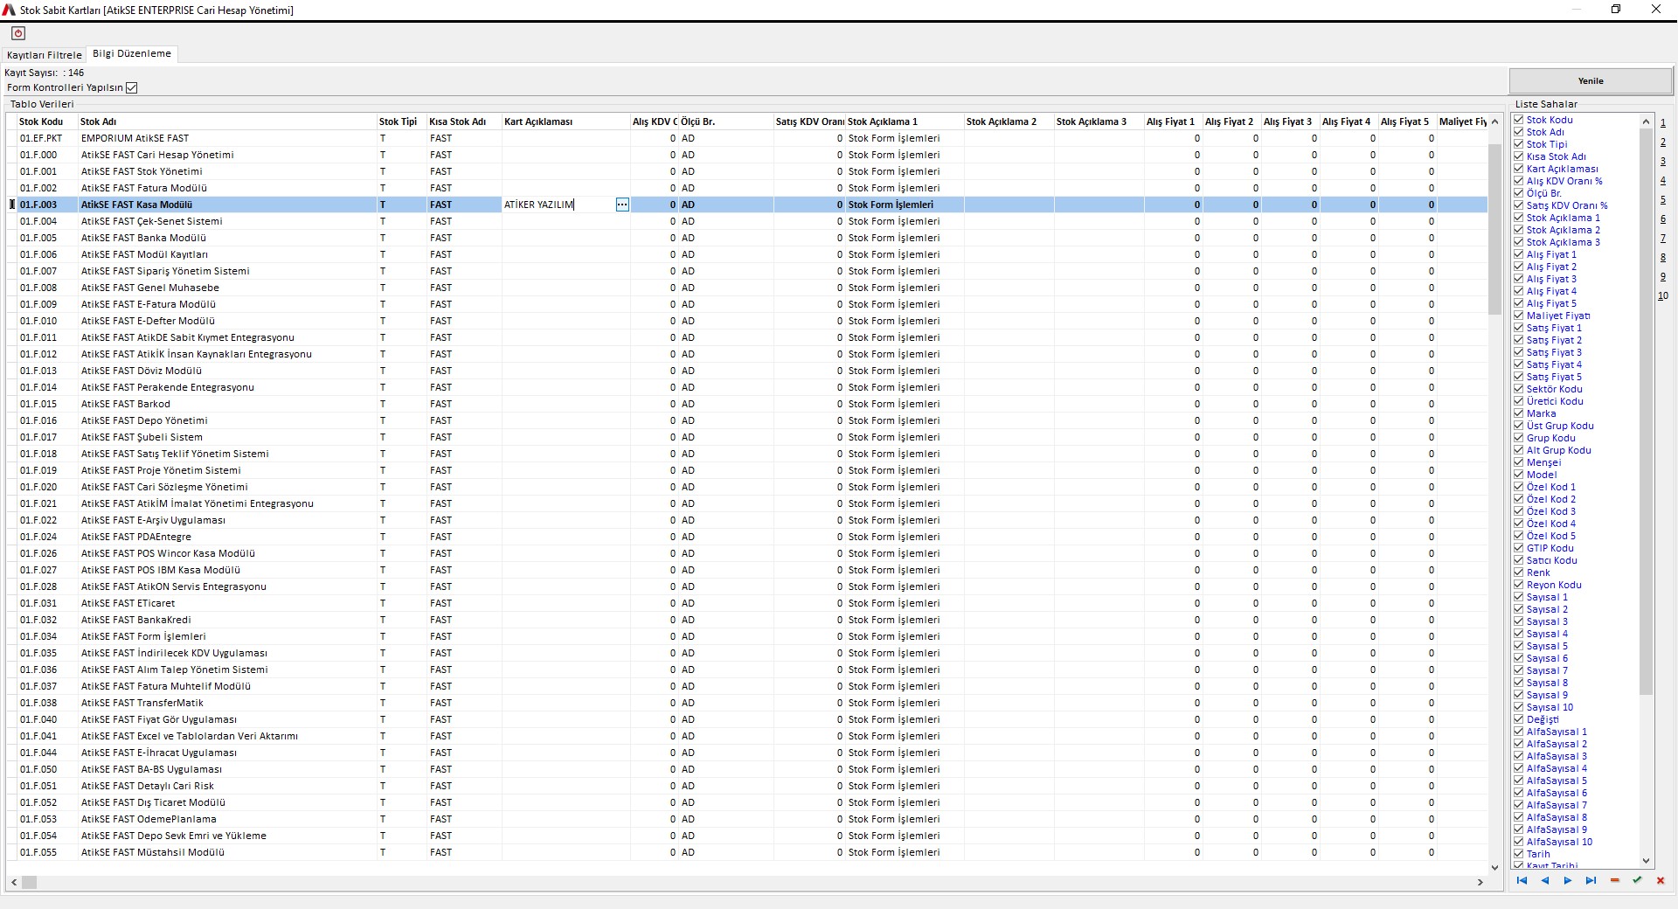The image size is (1678, 909).
Task: Toggle Form Kontrolleri Yapılsın checkbox
Action: click(x=132, y=87)
